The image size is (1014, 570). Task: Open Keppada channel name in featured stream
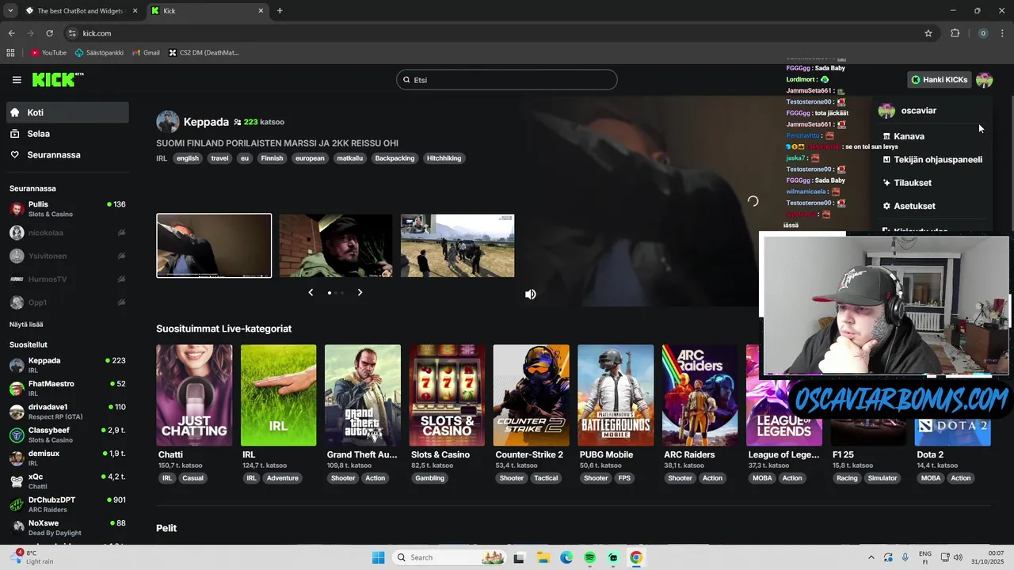(x=206, y=122)
